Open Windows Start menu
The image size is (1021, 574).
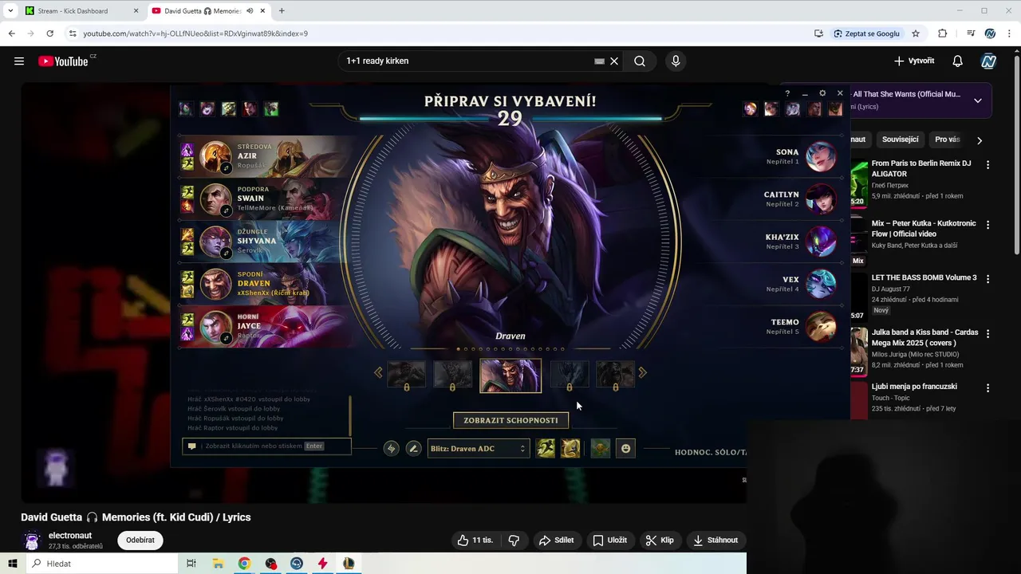(13, 564)
